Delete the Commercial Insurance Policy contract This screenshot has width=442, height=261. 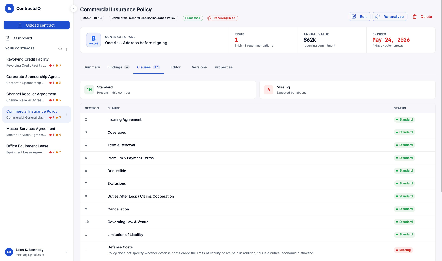[x=422, y=17]
